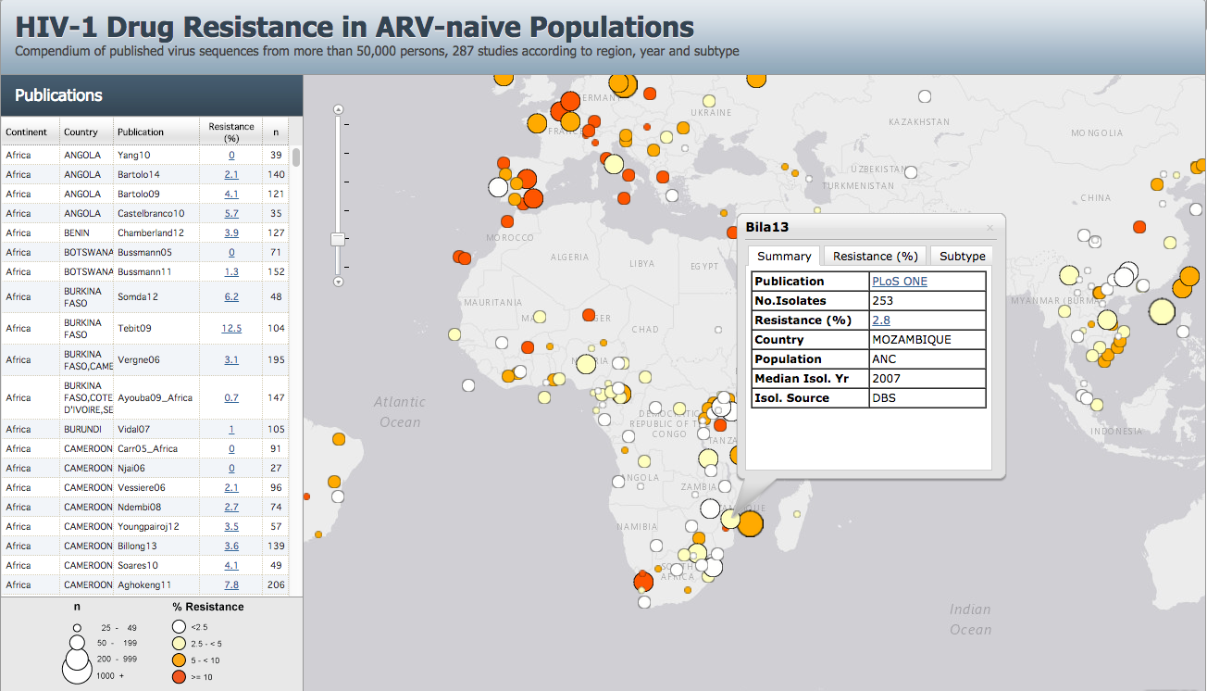Viewport: 1207px width, 691px height.
Task: Click the Publications table vertical scrollbar
Action: click(x=296, y=157)
